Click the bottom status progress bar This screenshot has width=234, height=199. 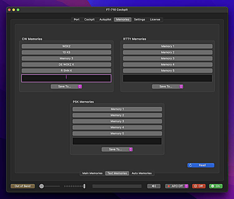(117, 186)
